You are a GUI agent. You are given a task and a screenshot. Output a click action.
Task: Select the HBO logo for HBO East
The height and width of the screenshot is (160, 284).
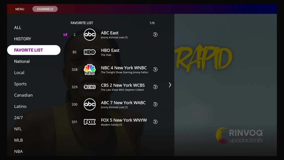[x=90, y=52]
